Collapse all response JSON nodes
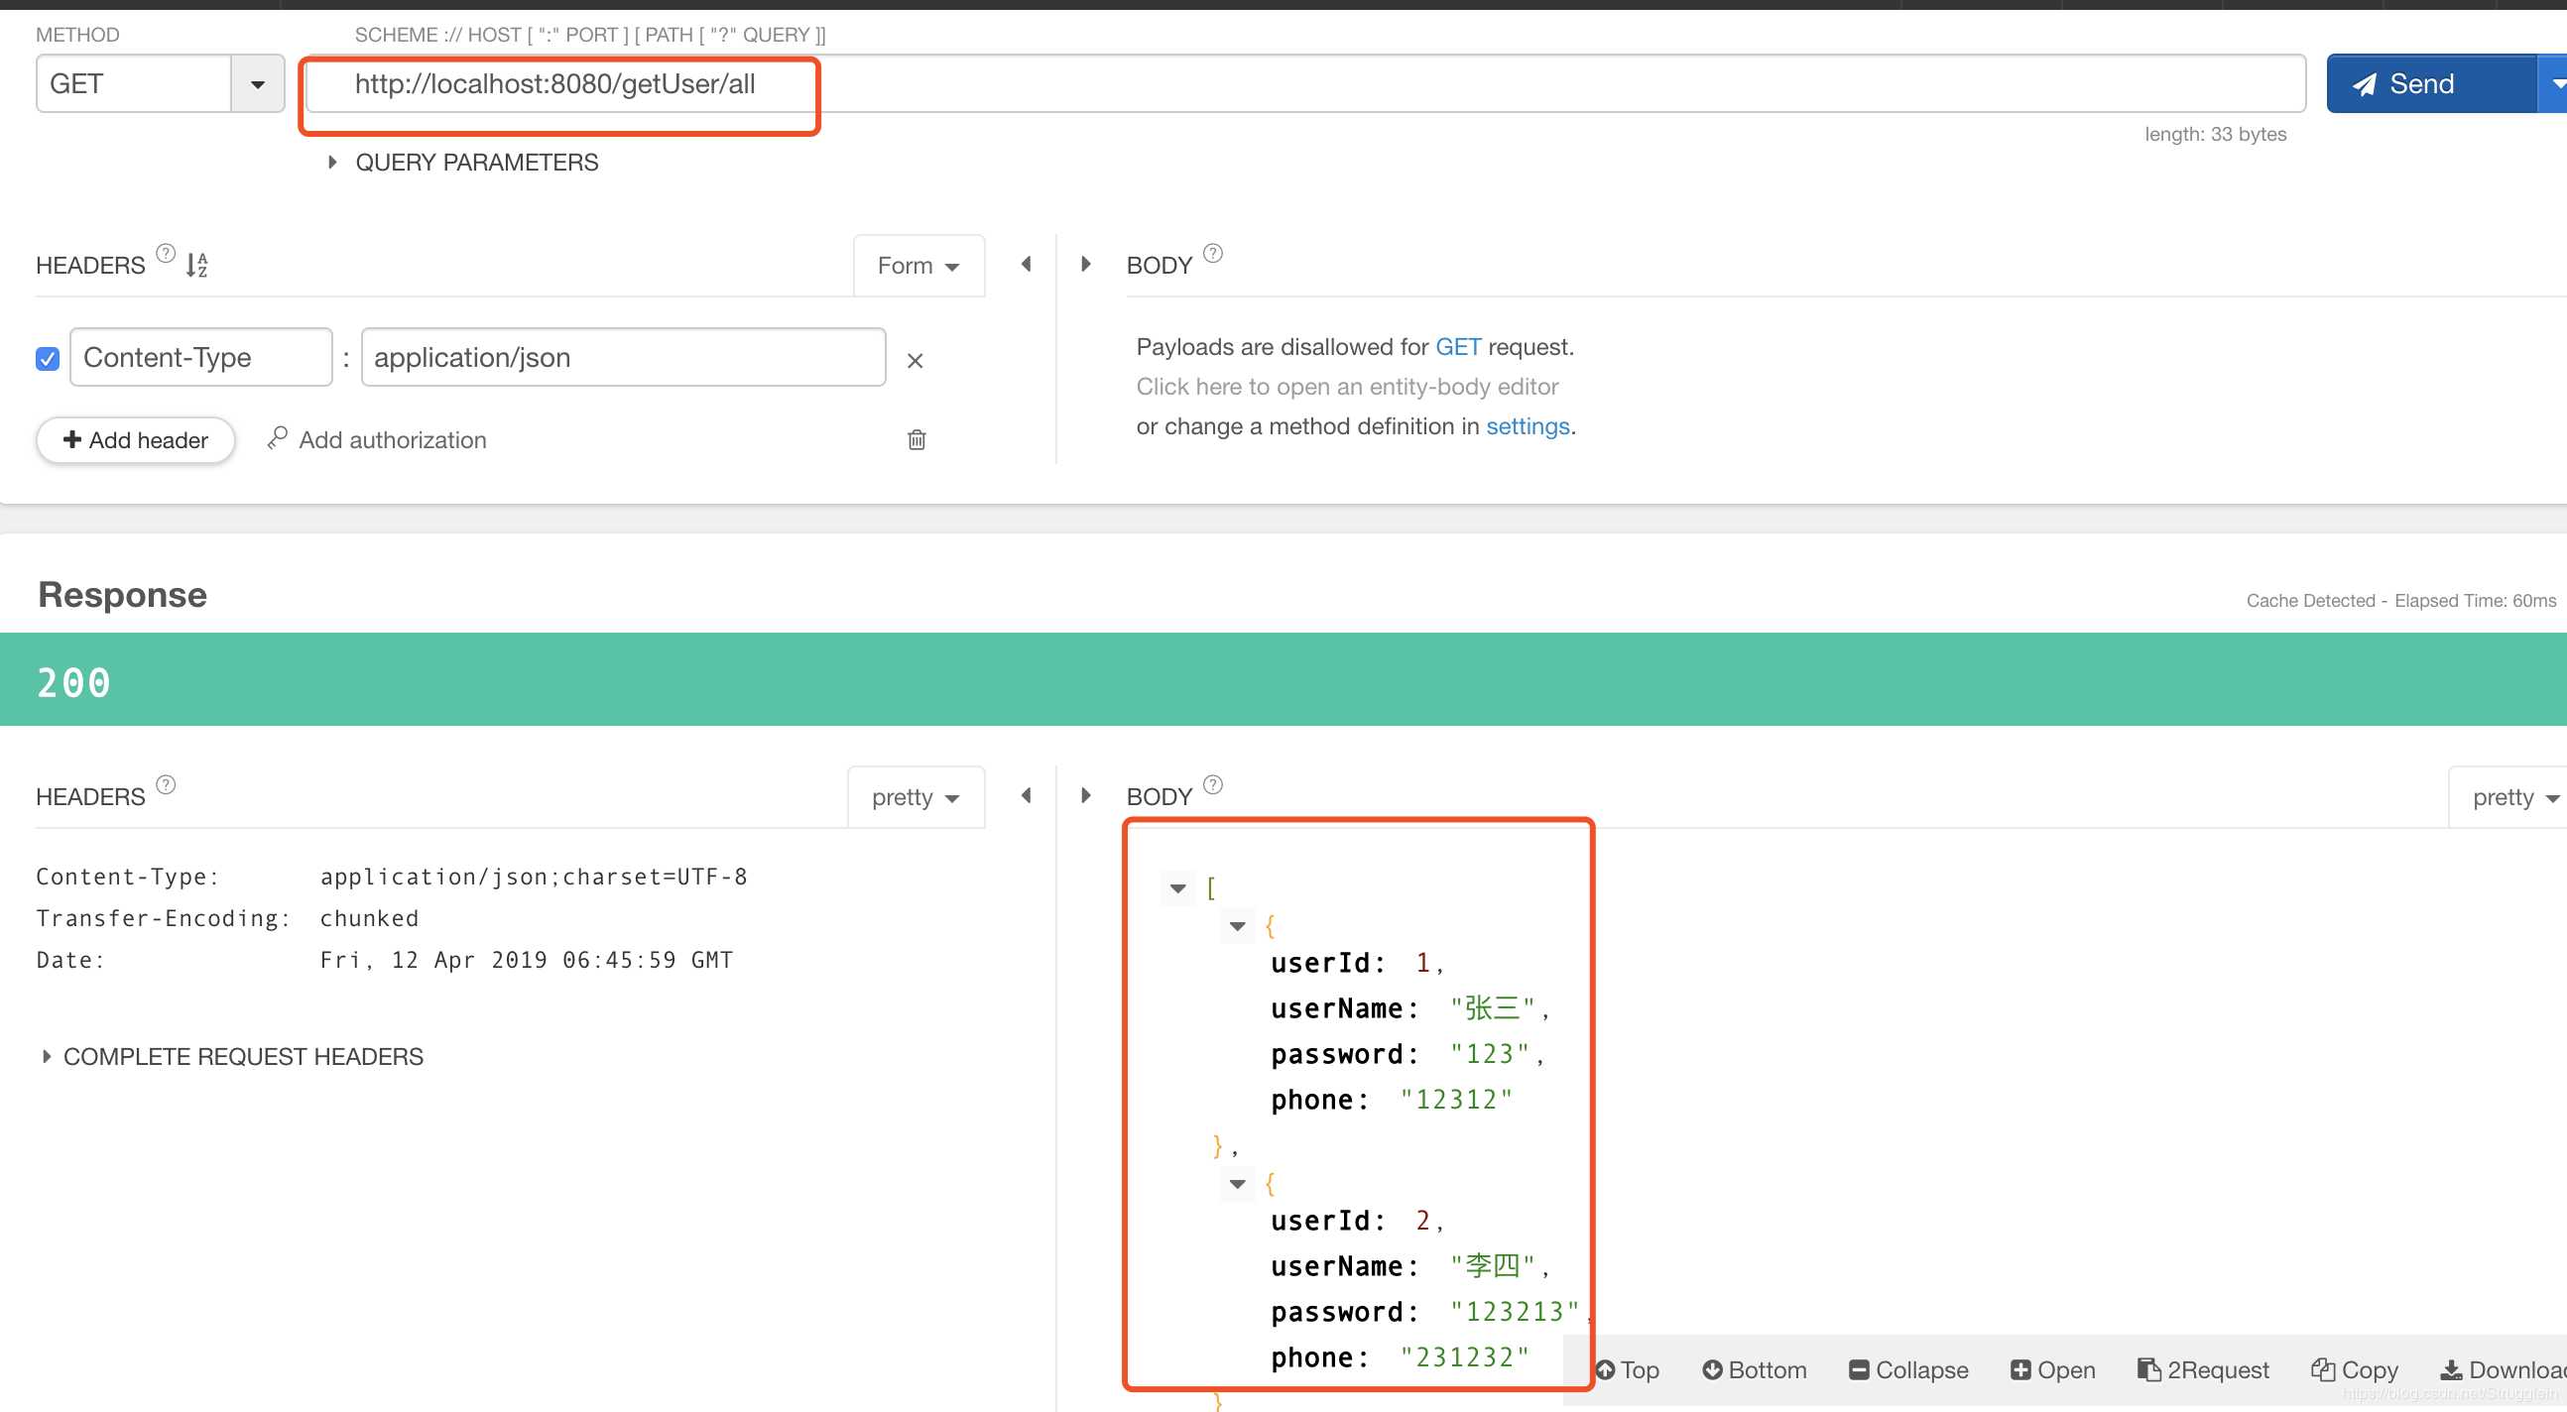2567x1412 pixels. pyautogui.click(x=1908, y=1371)
